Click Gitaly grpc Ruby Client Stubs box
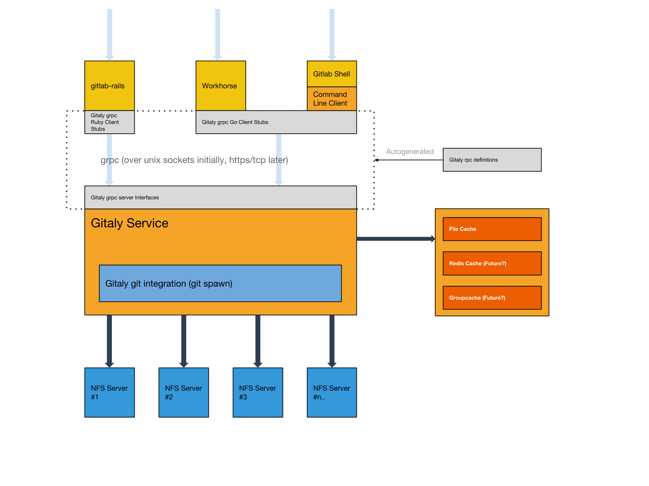 (109, 122)
